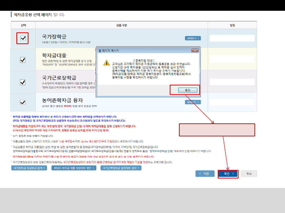
Task: Click the 일정 field in the 국가장학금 row
Action: pyautogui.click(x=232, y=38)
